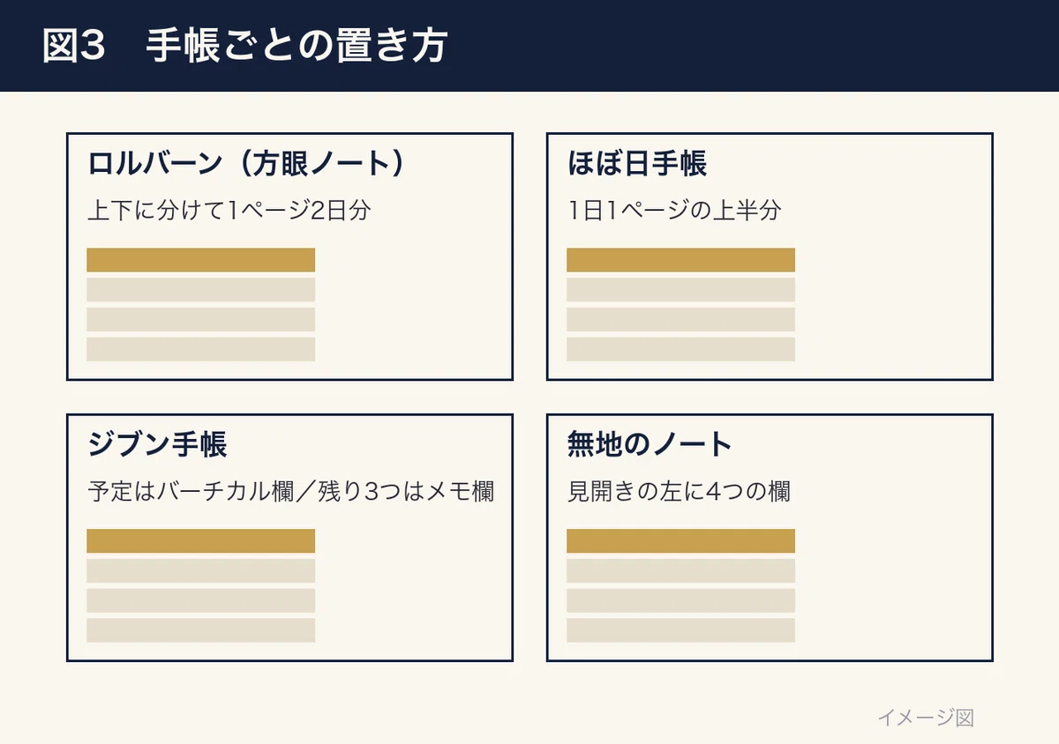The width and height of the screenshot is (1059, 744).
Task: Select the 無地のノート heading
Action: click(x=650, y=444)
